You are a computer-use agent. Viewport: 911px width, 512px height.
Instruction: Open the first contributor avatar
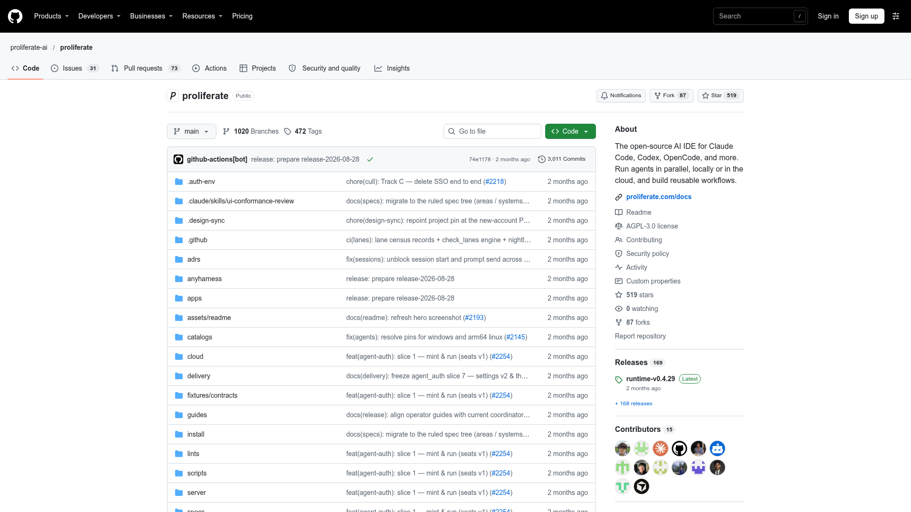click(x=623, y=448)
